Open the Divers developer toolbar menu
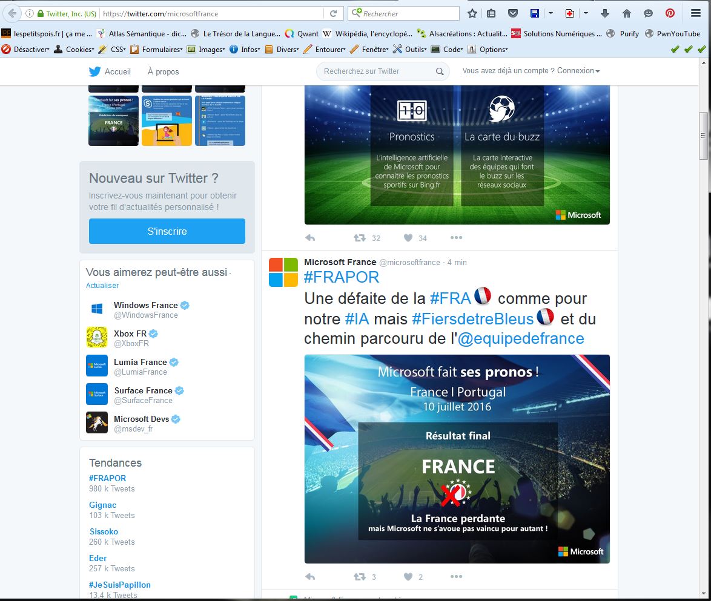This screenshot has width=711, height=601. click(282, 50)
